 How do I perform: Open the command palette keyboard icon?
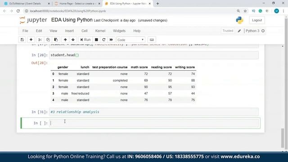(x=152, y=40)
